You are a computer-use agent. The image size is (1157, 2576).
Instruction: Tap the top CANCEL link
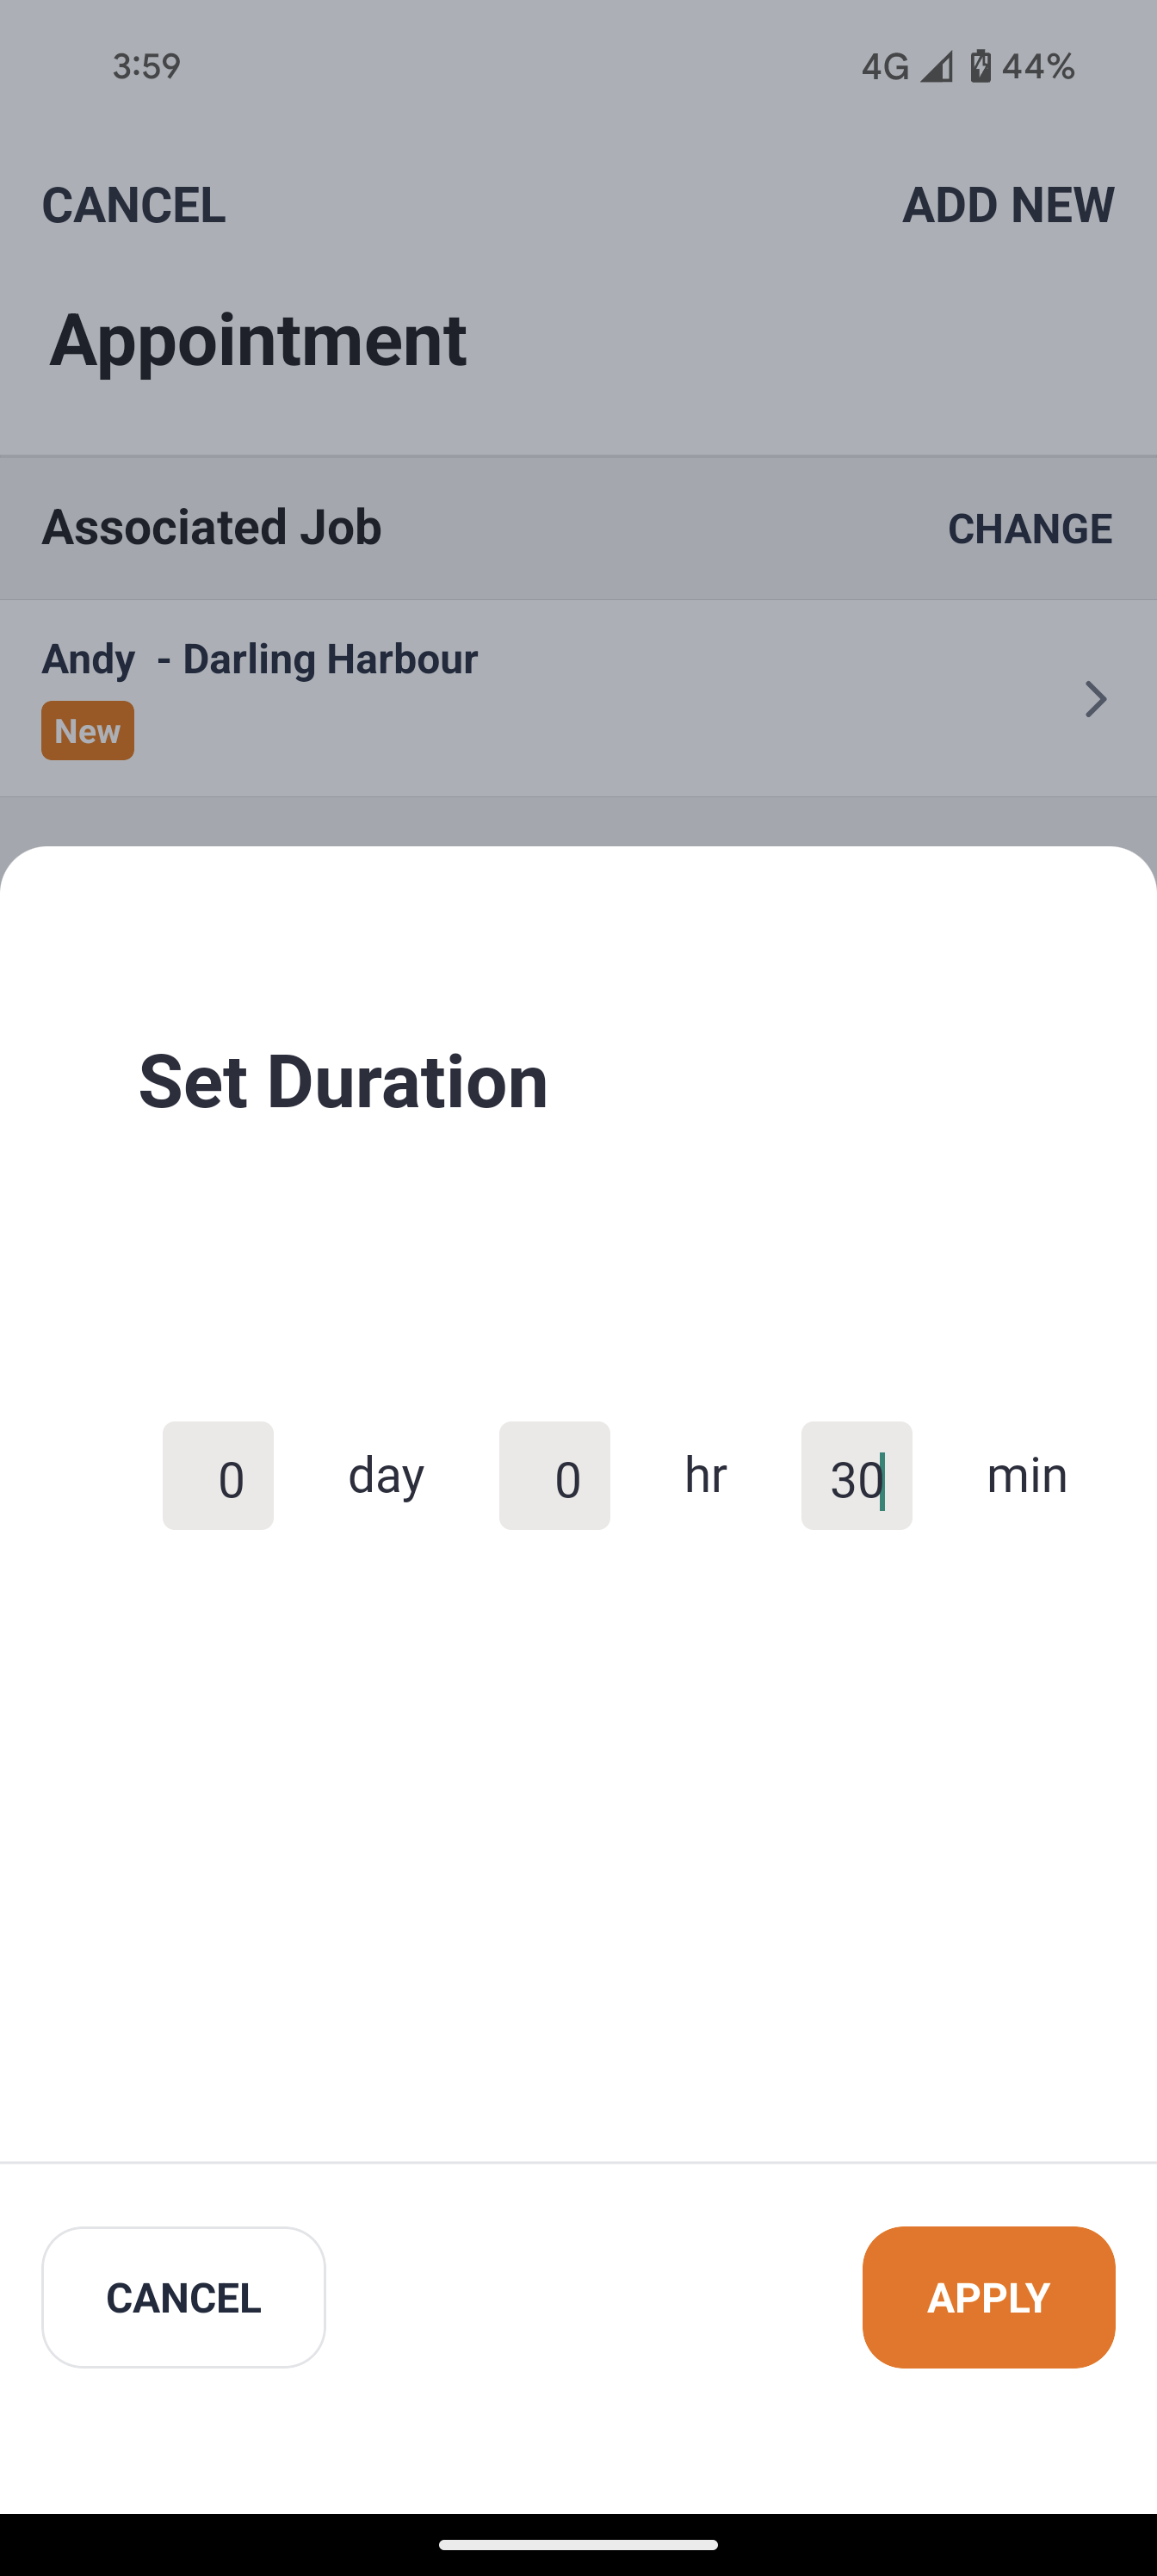click(133, 205)
